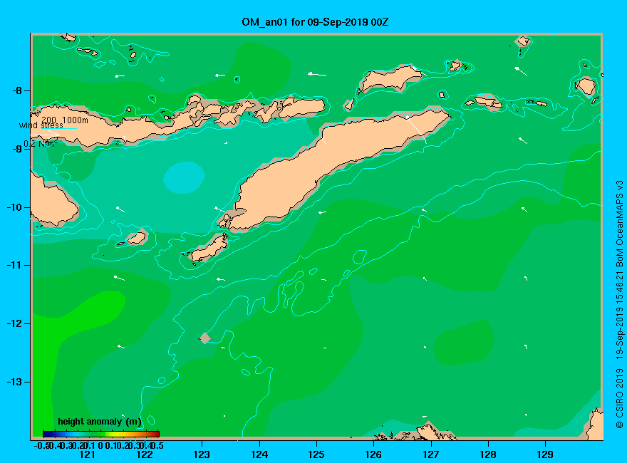627x463 pixels.
Task: Click latitude axis label "-10"
Action: pyautogui.click(x=15, y=207)
